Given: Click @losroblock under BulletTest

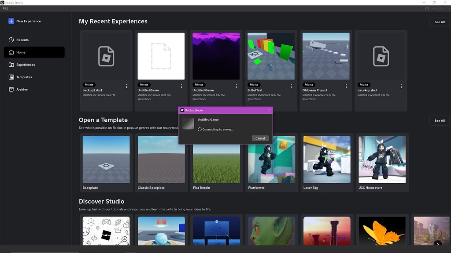Looking at the screenshot, I should (254, 99).
